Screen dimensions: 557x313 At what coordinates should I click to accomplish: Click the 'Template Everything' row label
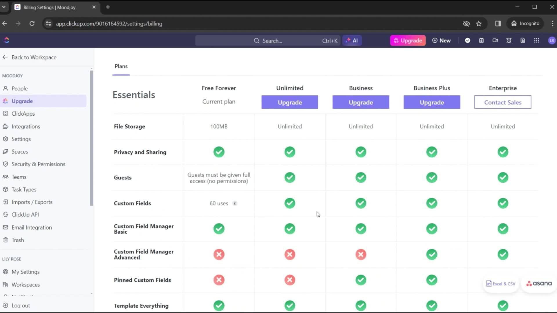[x=141, y=306]
